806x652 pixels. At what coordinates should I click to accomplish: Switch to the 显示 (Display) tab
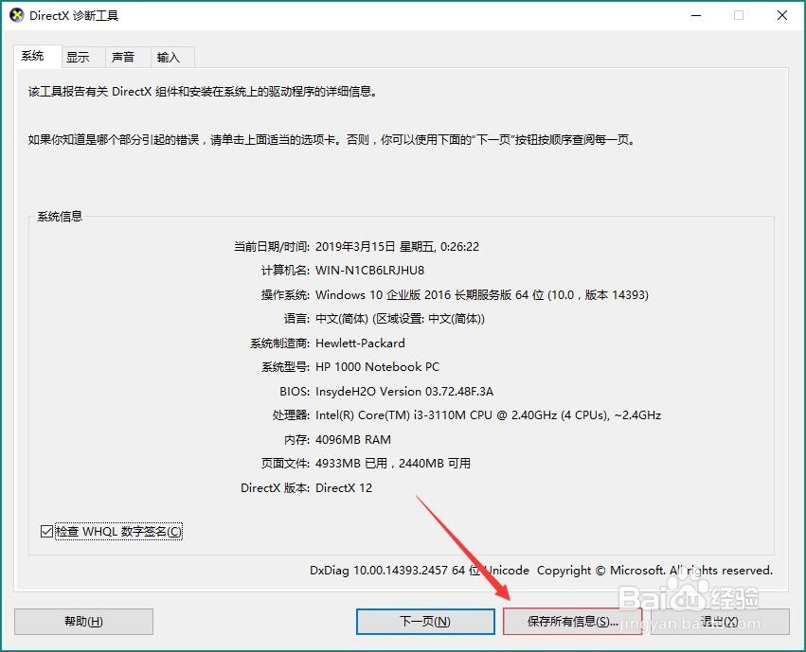81,57
